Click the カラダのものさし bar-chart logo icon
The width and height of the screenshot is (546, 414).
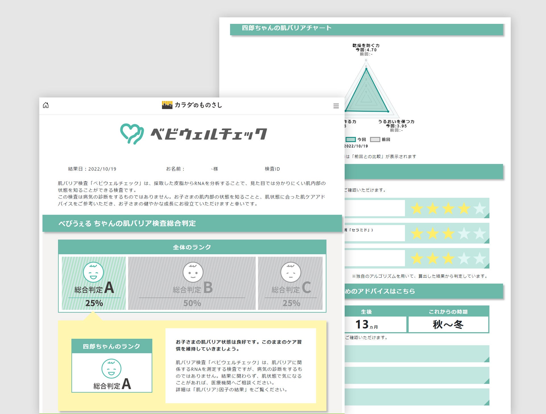167,105
